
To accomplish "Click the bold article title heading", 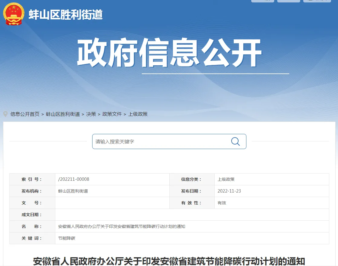I will click(169, 261).
